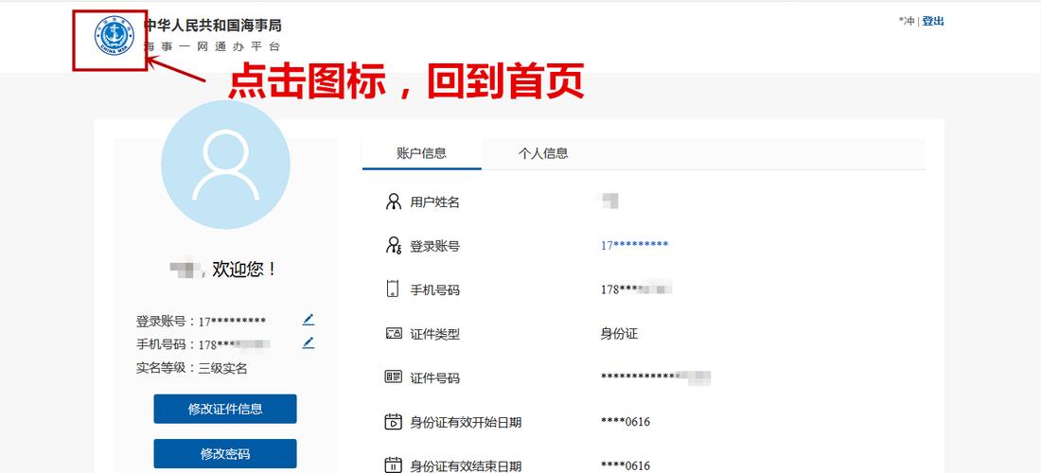
Task: Open the 修改密码 button
Action: 225,454
